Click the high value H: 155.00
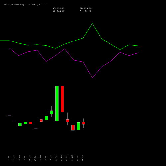 click(x=86, y=9)
